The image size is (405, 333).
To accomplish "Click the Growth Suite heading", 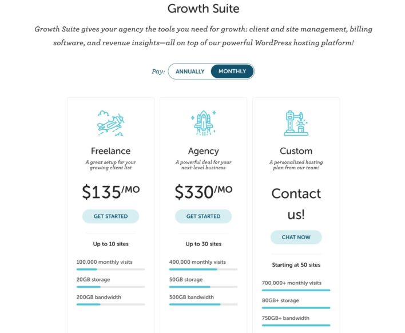I will (x=203, y=9).
